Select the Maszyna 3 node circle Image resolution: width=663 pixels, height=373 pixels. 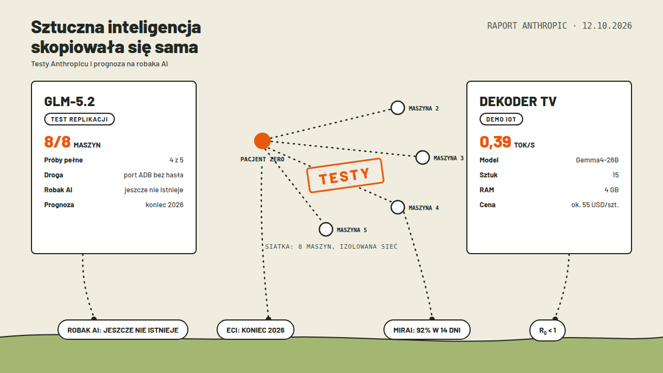pos(423,157)
